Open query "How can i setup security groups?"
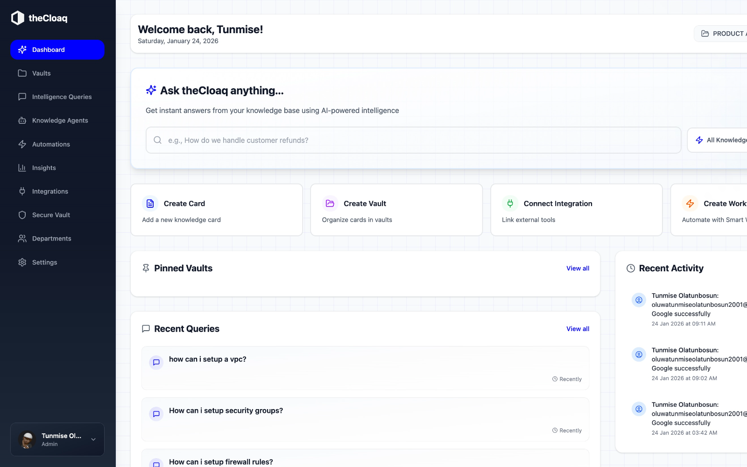 (365, 419)
